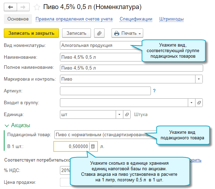Expand the Маркировка и контроль dropdown

[x=199, y=79]
